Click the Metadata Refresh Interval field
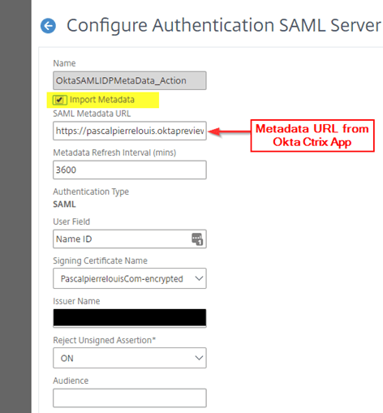This screenshot has width=383, height=413. click(x=130, y=170)
